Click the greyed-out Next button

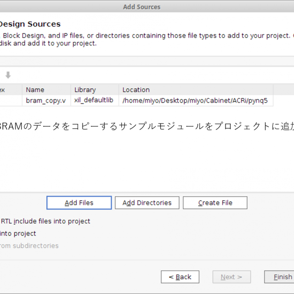coord(231,277)
